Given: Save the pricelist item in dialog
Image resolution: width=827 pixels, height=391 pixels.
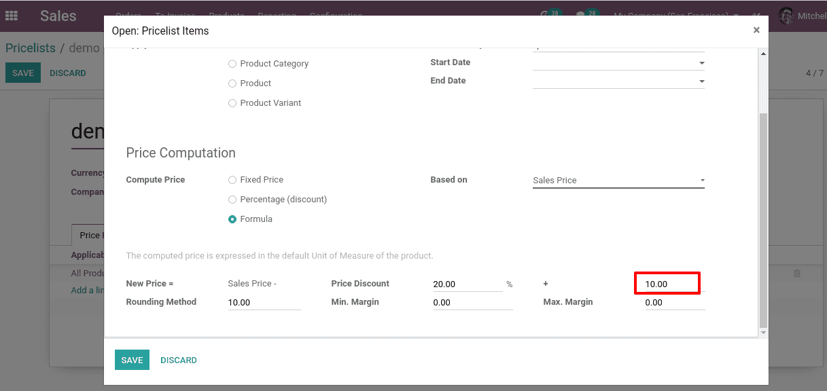Looking at the screenshot, I should tap(132, 360).
